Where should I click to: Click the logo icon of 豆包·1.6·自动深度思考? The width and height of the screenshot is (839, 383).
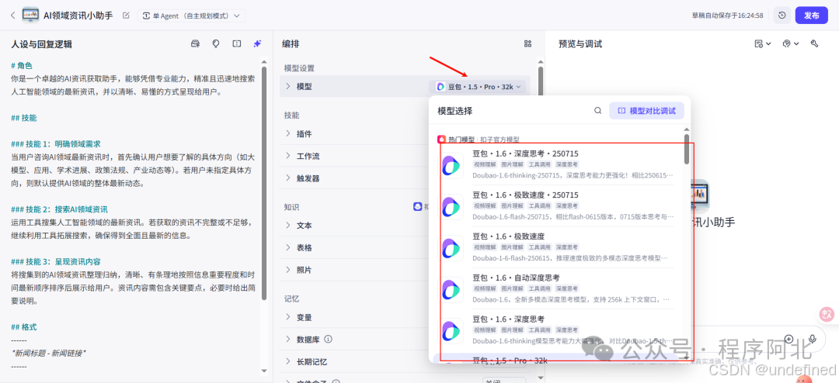pos(452,290)
